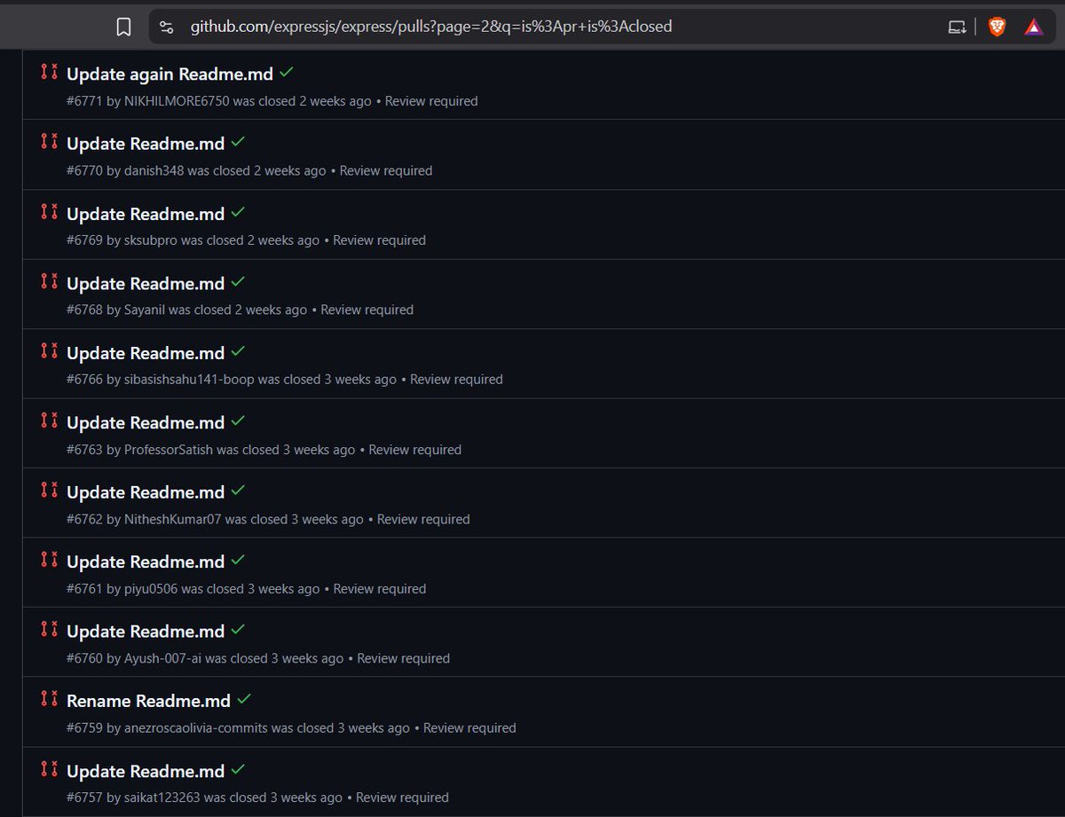Click author name anezroscaolivia-commits

196,727
